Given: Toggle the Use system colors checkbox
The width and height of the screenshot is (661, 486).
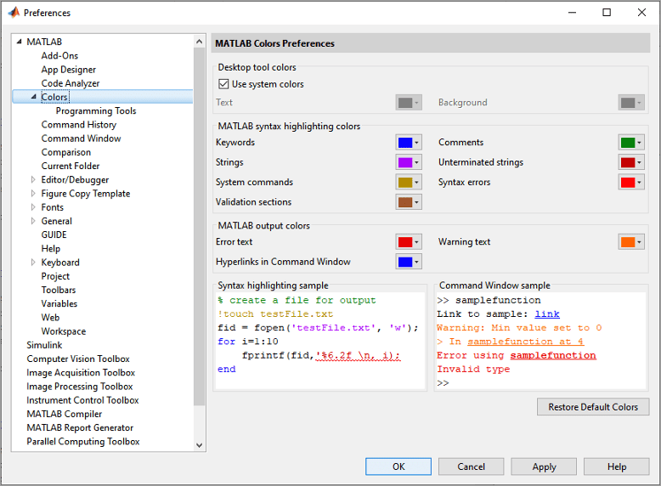Looking at the screenshot, I should pyautogui.click(x=224, y=84).
